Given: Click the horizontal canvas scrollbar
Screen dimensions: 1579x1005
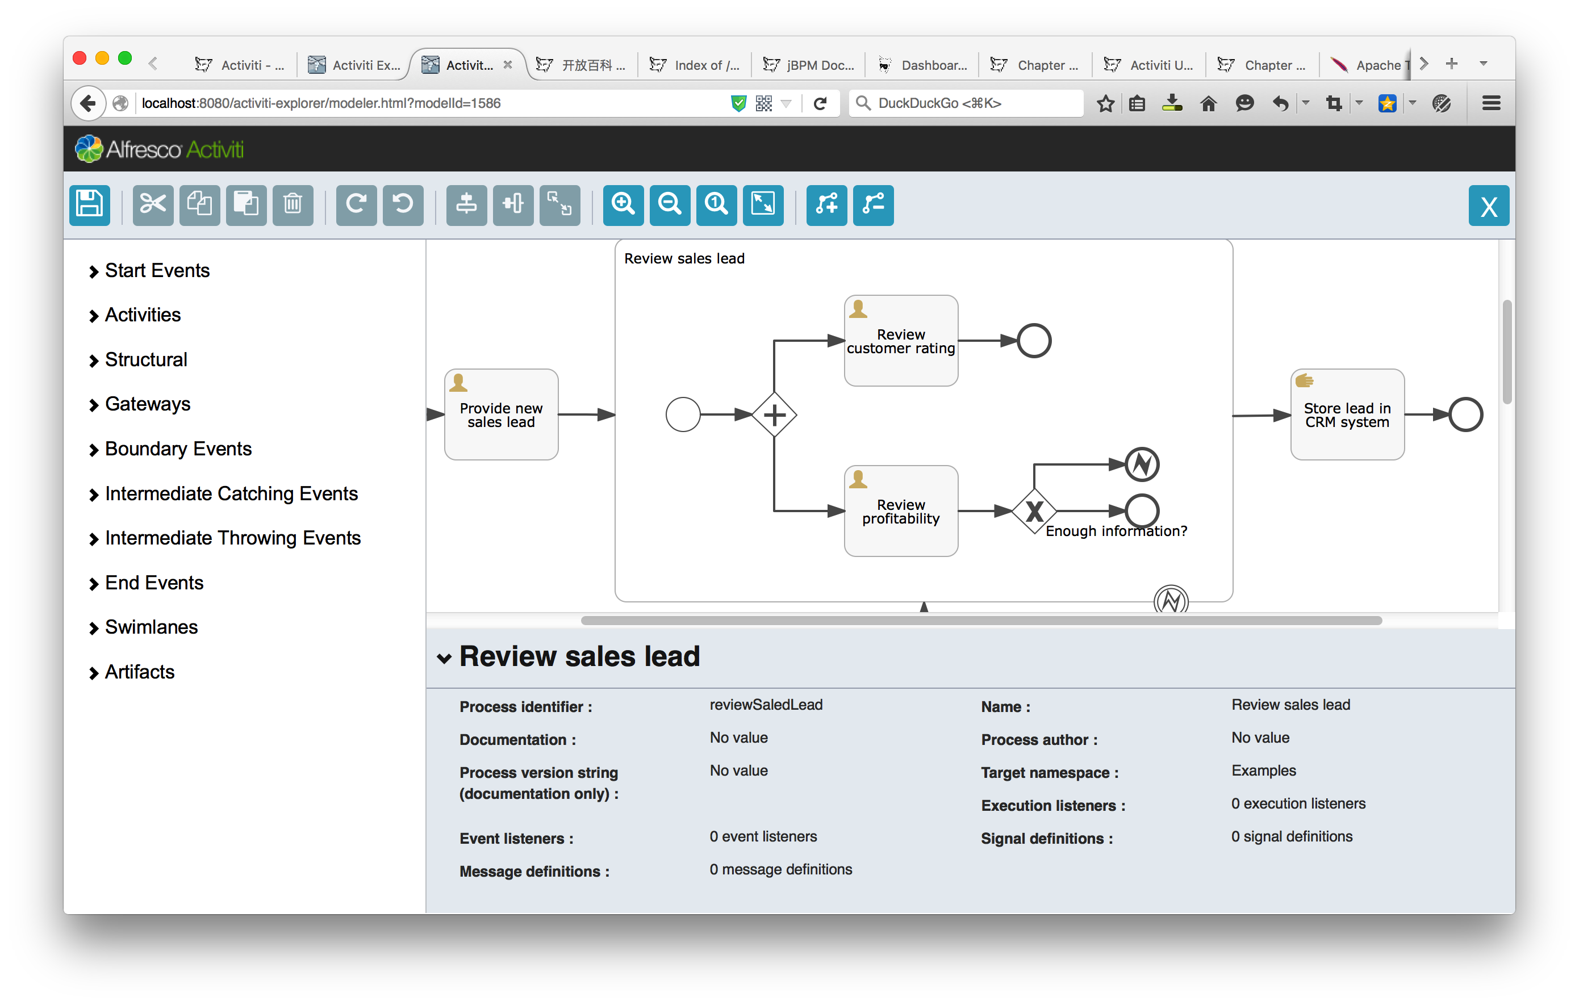Looking at the screenshot, I should click(981, 620).
